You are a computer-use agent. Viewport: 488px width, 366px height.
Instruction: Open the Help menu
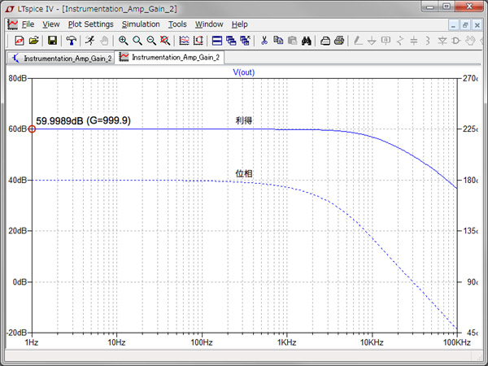(240, 24)
